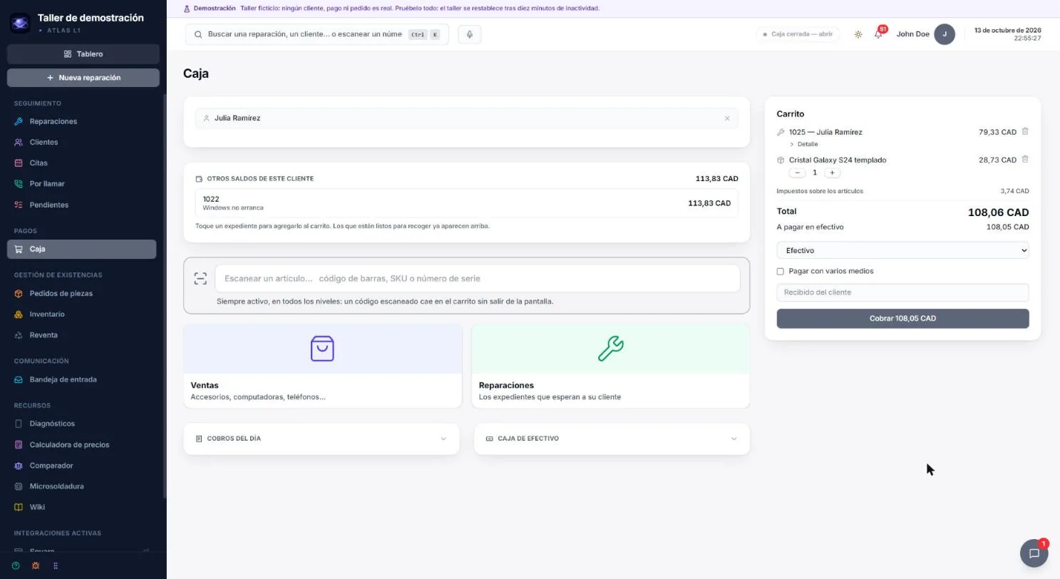Click the Nueva reparación button

pyautogui.click(x=83, y=78)
